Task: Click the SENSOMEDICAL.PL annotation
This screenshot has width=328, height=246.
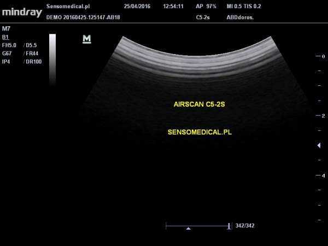Action: 200,132
